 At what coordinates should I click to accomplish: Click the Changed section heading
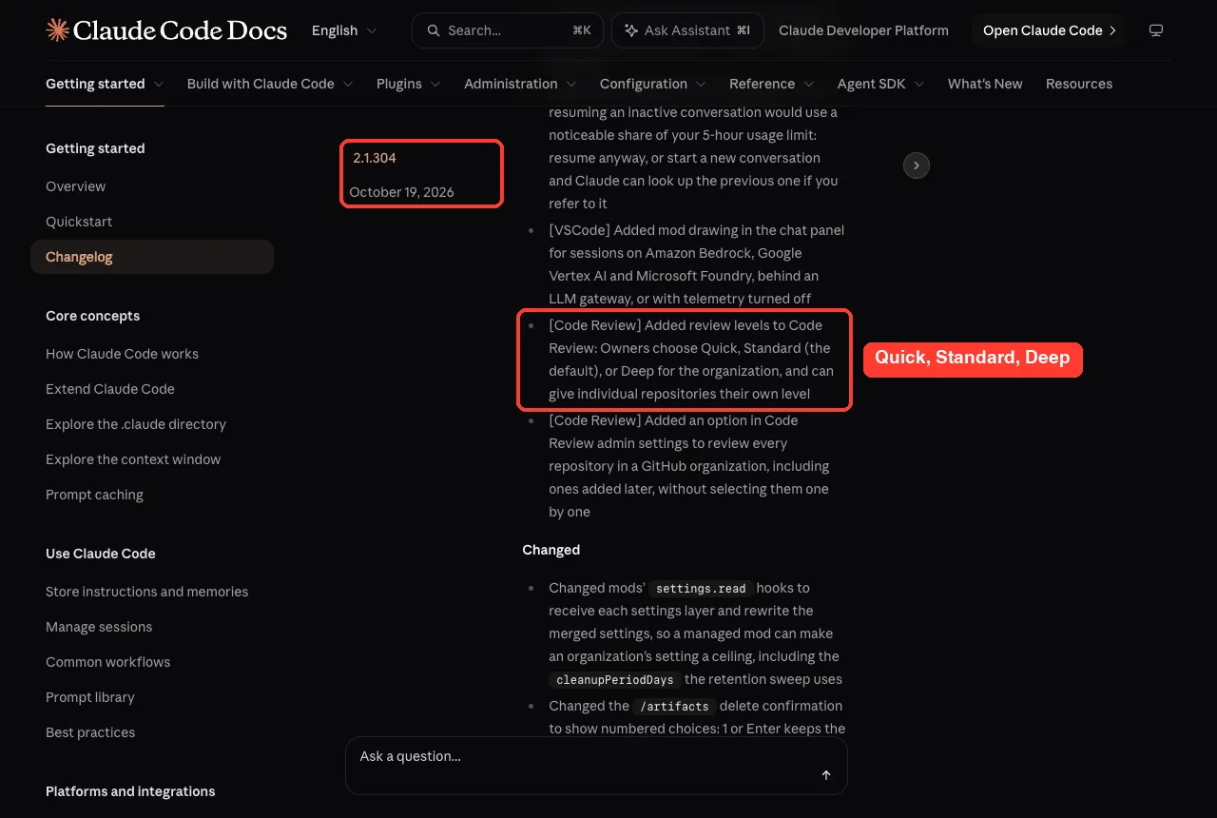pyautogui.click(x=551, y=550)
